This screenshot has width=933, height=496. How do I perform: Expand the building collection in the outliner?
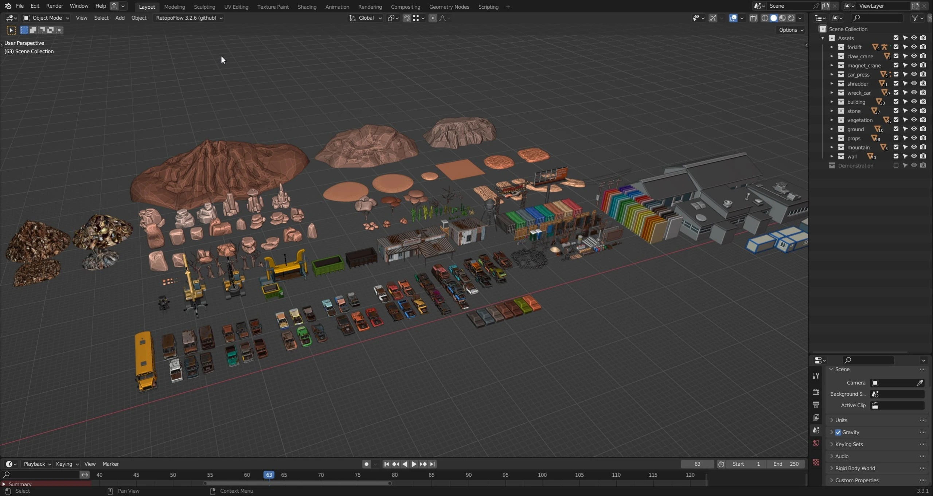(832, 102)
